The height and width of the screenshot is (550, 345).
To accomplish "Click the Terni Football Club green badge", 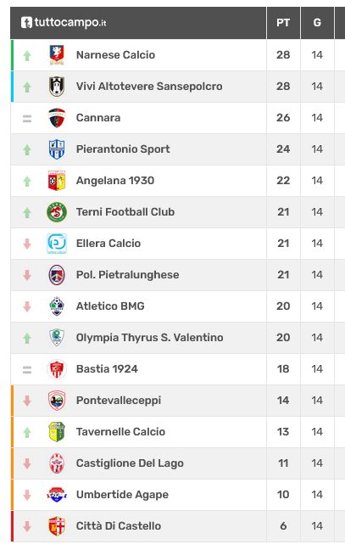I will [x=57, y=212].
